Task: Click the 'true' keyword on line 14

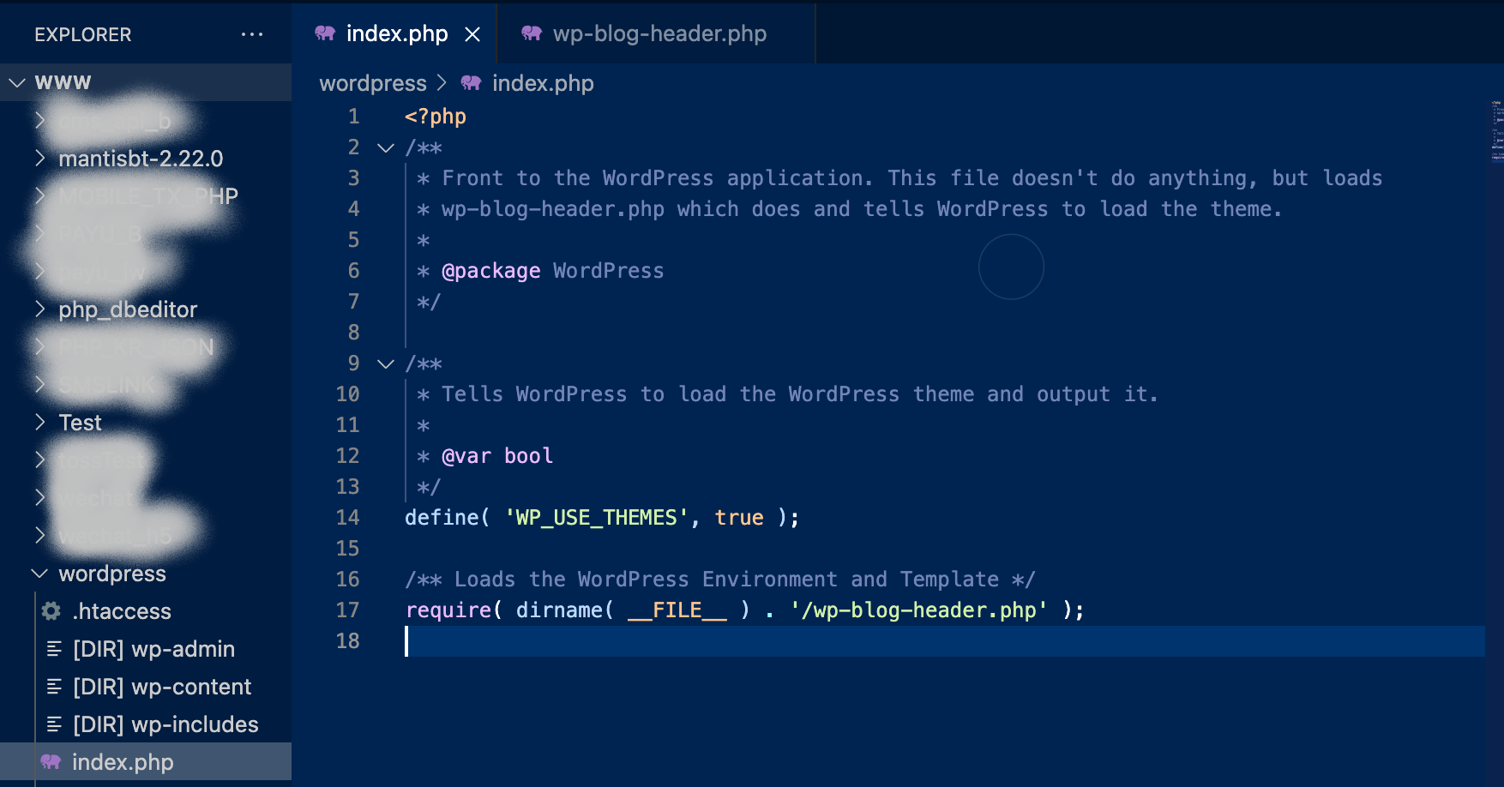Action: coord(739,518)
